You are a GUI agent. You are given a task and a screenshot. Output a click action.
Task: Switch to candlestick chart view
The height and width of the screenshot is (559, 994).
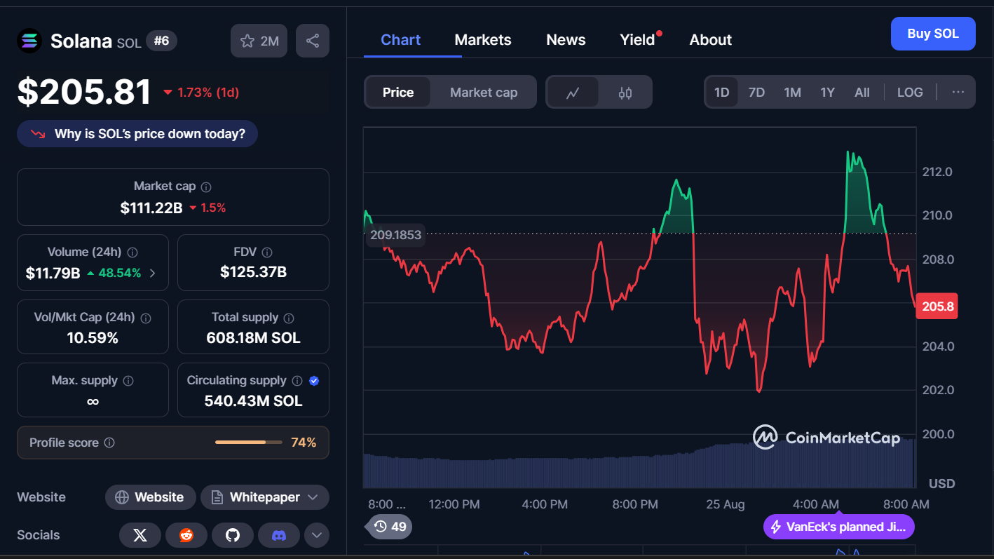625,93
